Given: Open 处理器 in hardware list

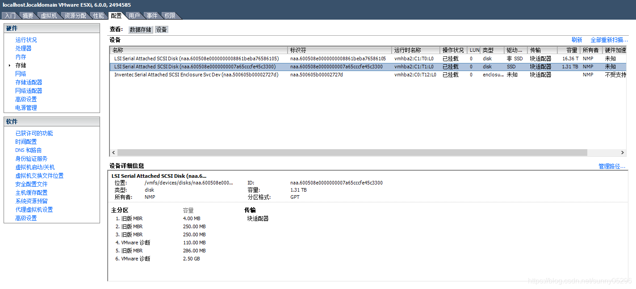Looking at the screenshot, I should click(23, 48).
